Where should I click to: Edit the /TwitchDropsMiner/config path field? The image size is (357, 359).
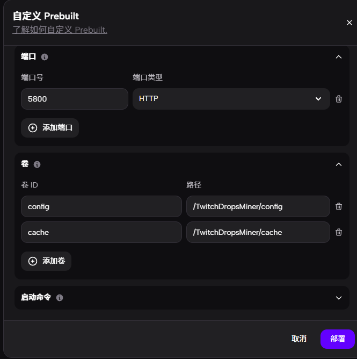pyautogui.click(x=258, y=206)
